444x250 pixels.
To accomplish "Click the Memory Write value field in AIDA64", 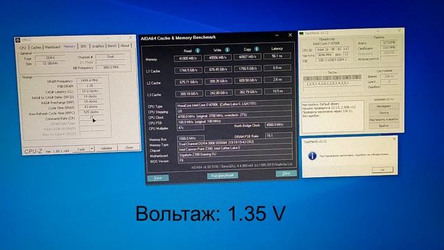I will (x=218, y=58).
